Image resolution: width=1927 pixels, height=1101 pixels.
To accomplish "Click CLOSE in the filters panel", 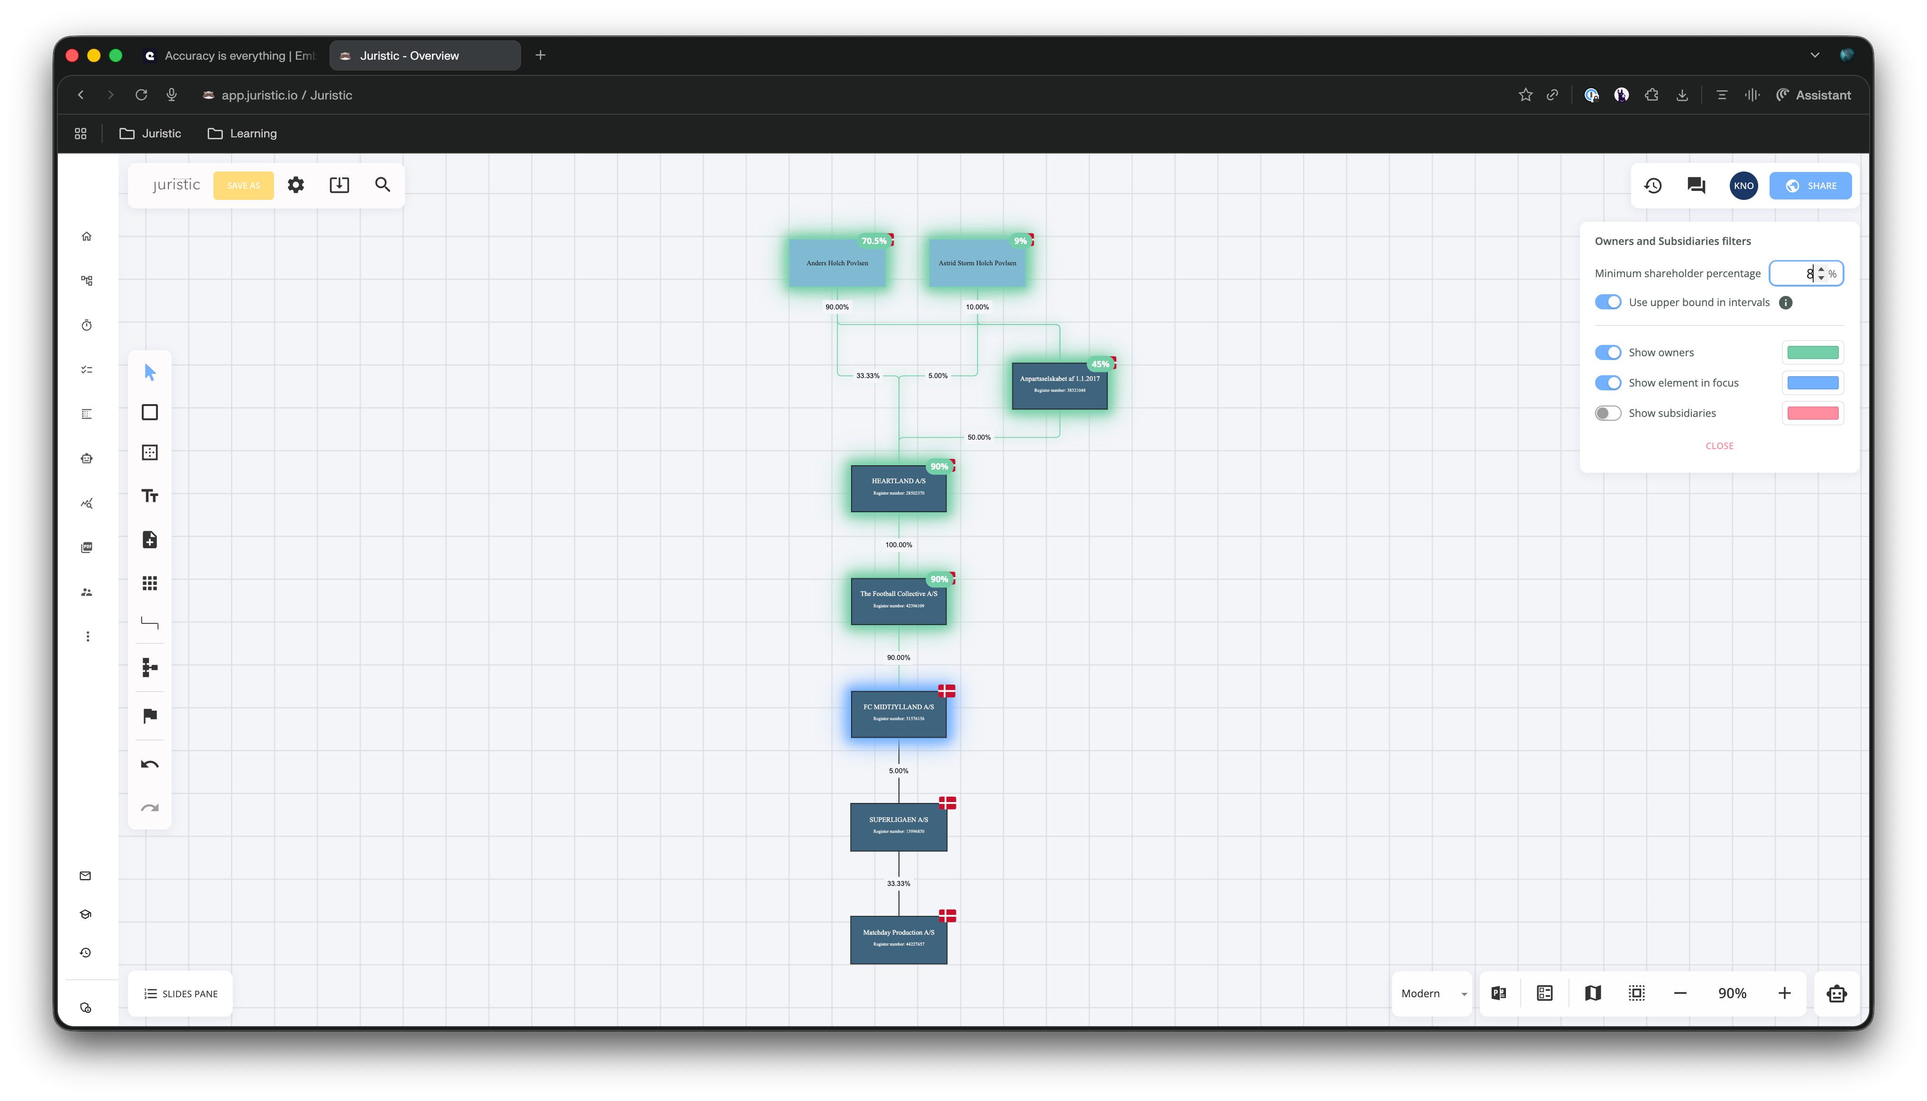I will [x=1719, y=446].
